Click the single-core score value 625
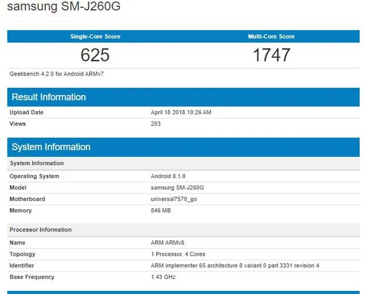This screenshot has height=294, width=368. point(95,55)
